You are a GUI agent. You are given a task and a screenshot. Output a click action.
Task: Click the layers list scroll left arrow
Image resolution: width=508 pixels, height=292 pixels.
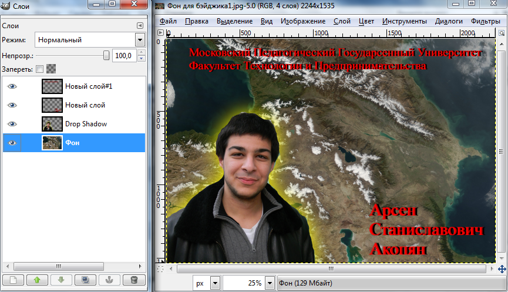tap(8, 266)
